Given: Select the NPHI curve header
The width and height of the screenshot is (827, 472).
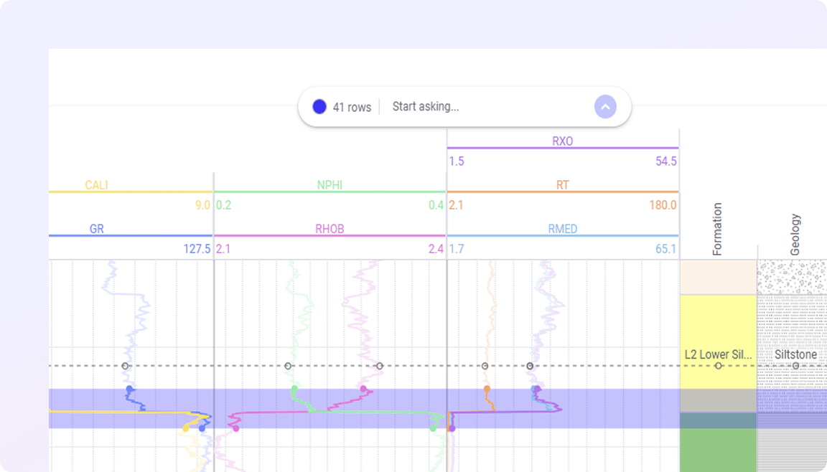Looking at the screenshot, I should 330,185.
